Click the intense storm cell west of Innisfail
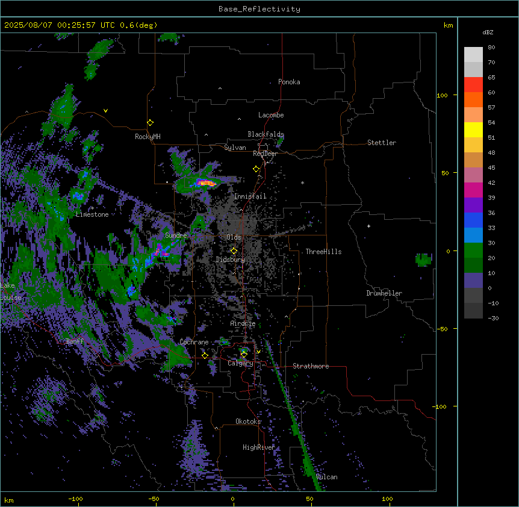This screenshot has height=507, width=519. click(206, 182)
